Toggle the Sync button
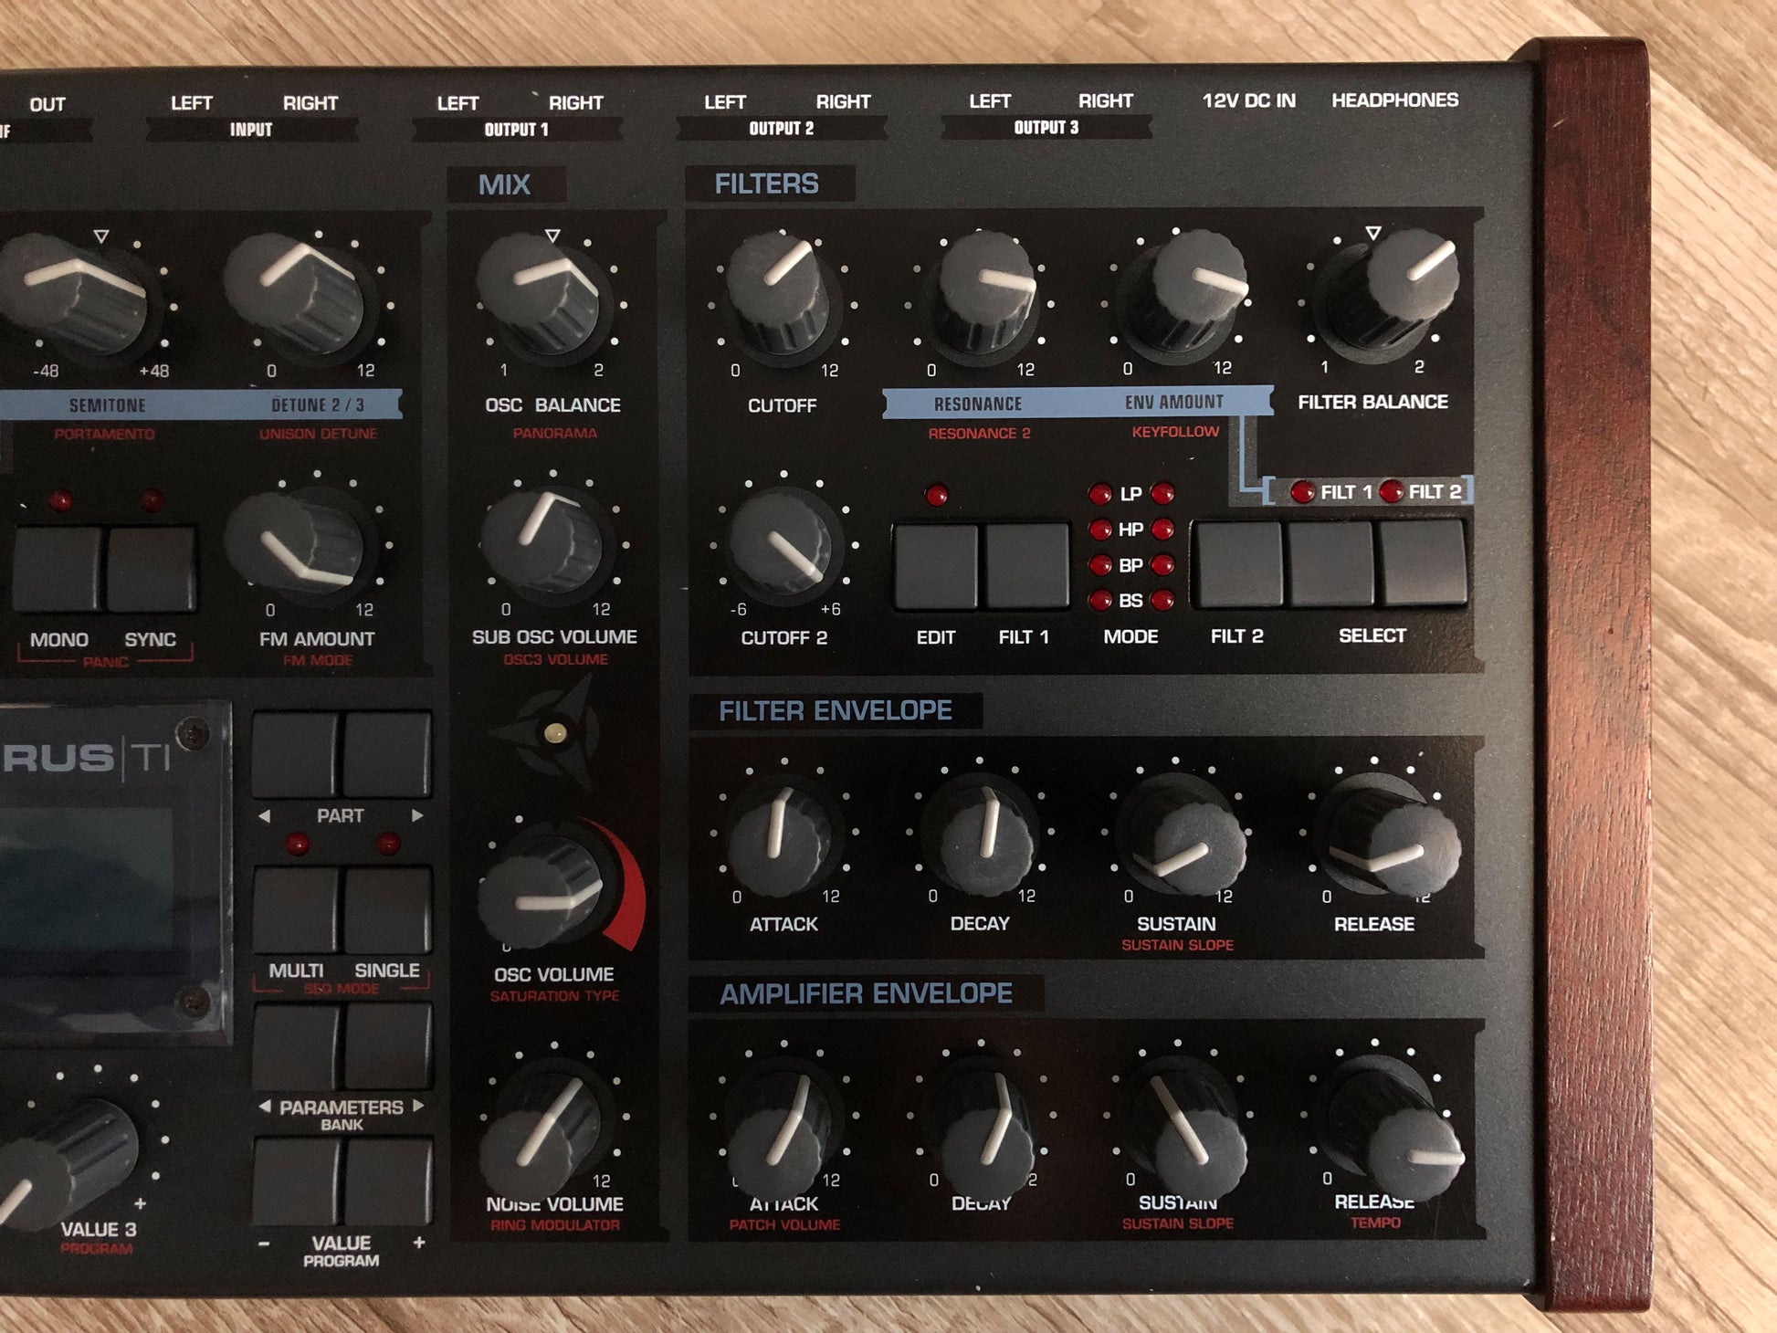This screenshot has width=1777, height=1333. 152,568
